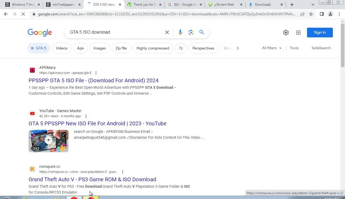The image size is (345, 199).
Task: Open the tab search dropdown
Action: click(313, 5)
